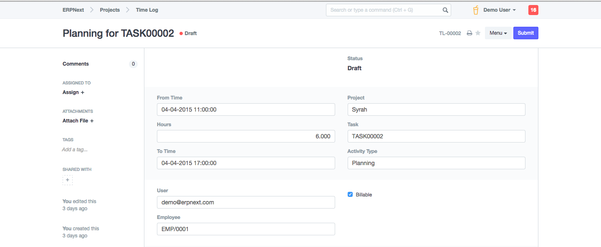Open the red notifications badge showing 16
Image resolution: width=601 pixels, height=247 pixels.
(533, 10)
